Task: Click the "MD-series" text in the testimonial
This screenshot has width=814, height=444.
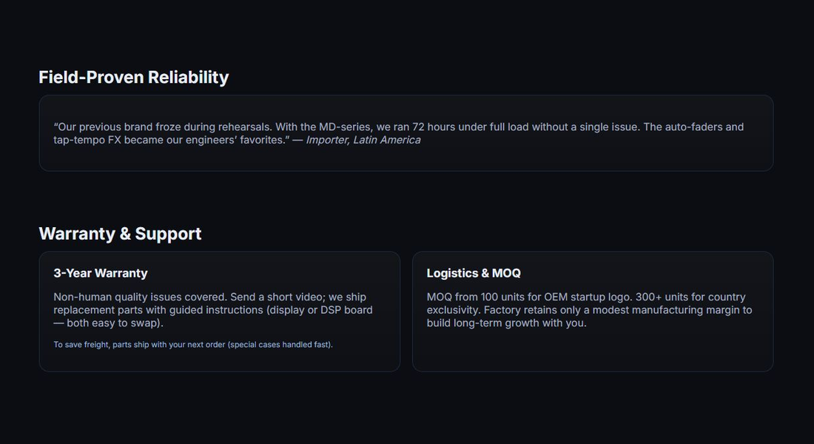Action: click(x=345, y=127)
